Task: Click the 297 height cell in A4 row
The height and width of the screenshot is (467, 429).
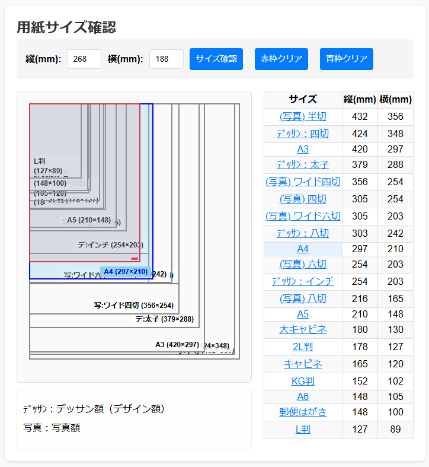Action: [x=360, y=249]
